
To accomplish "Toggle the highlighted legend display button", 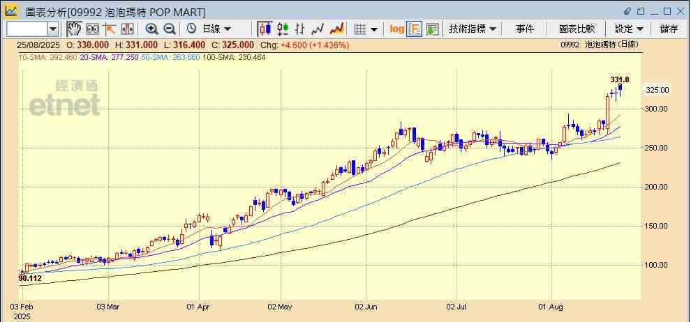I will click(414, 29).
